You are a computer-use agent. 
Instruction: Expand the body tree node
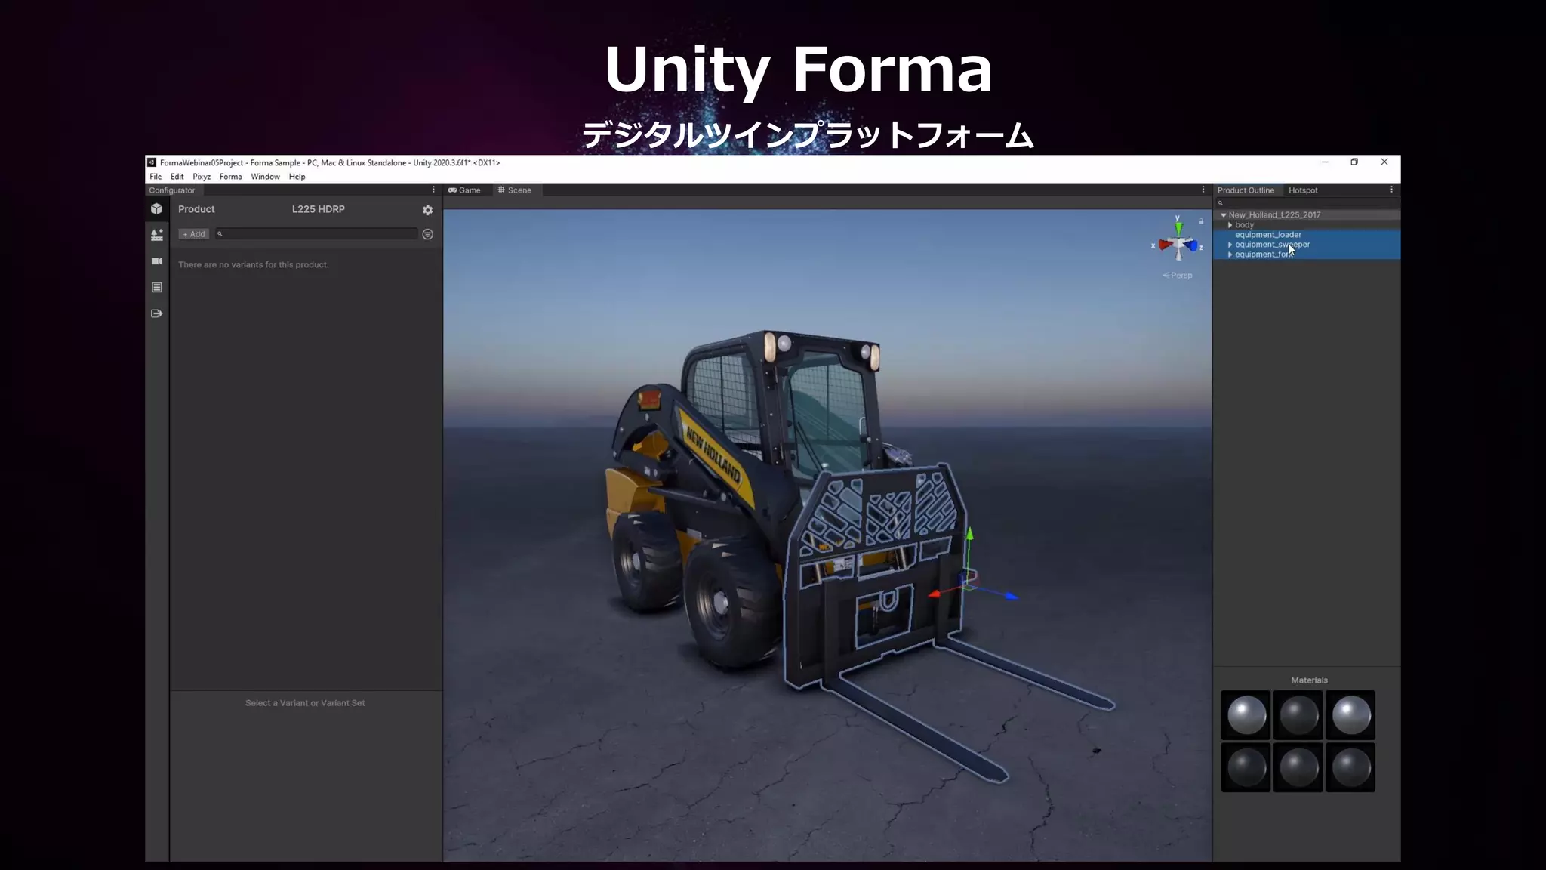1230,225
